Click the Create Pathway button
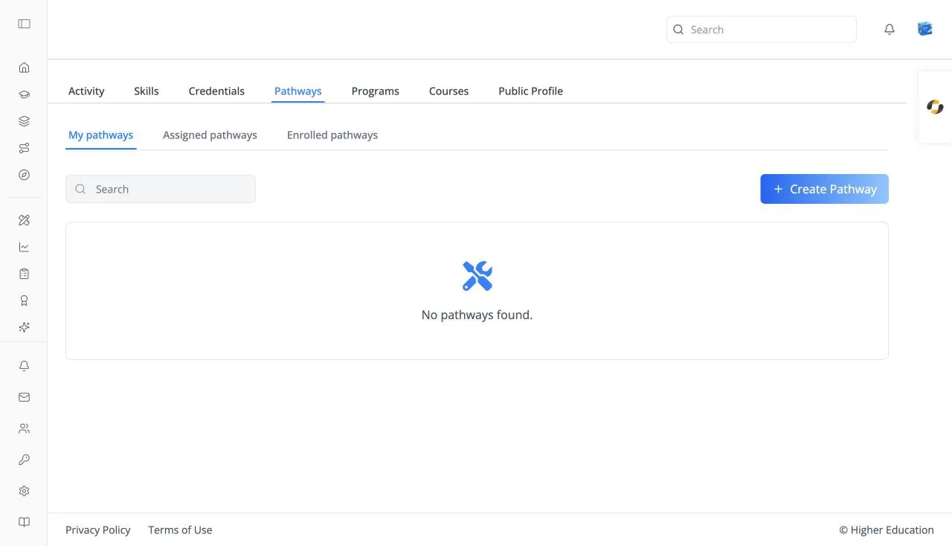This screenshot has width=952, height=546. tap(824, 189)
